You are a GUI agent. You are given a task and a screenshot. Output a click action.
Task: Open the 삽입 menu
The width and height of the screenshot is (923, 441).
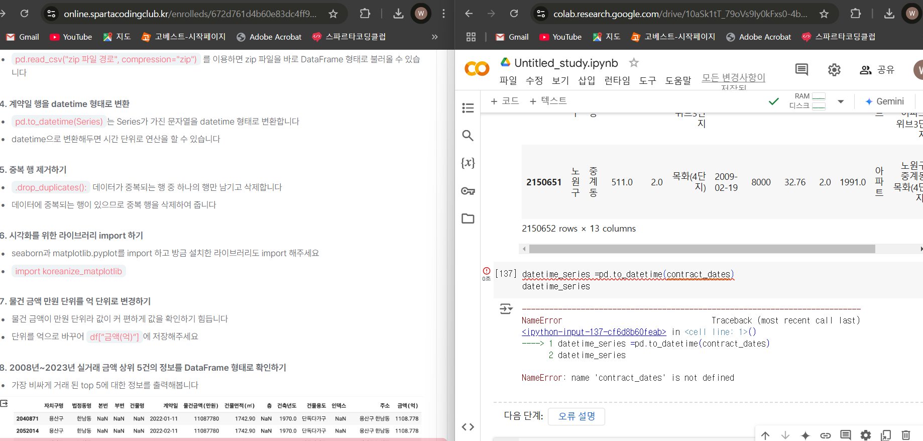point(587,80)
